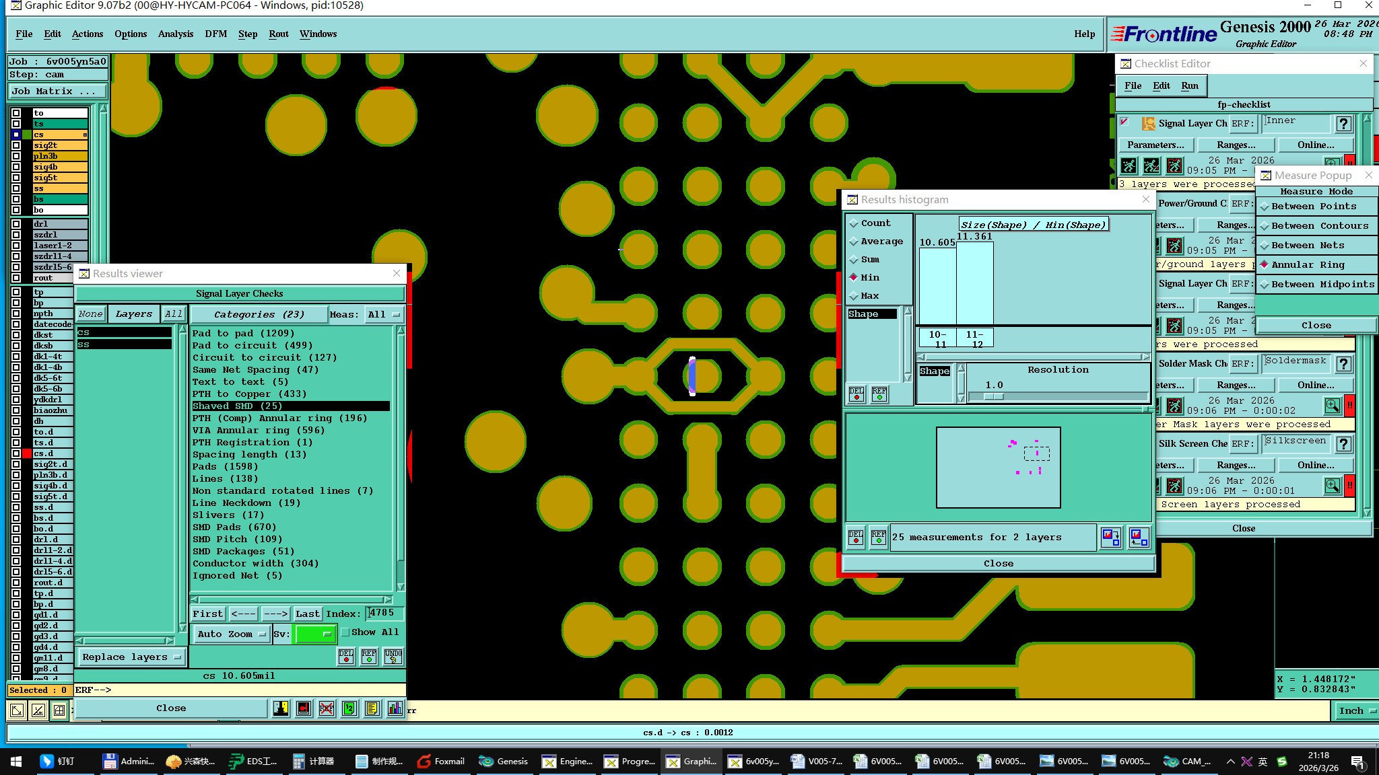Click yellow report notes icon
The height and width of the screenshot is (775, 1379).
click(x=372, y=708)
